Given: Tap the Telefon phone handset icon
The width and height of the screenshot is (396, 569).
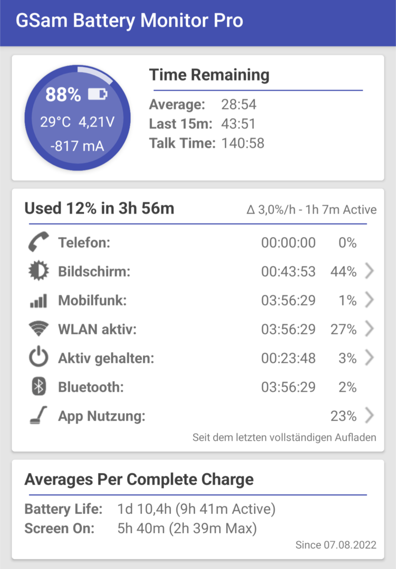Looking at the screenshot, I should click(38, 242).
